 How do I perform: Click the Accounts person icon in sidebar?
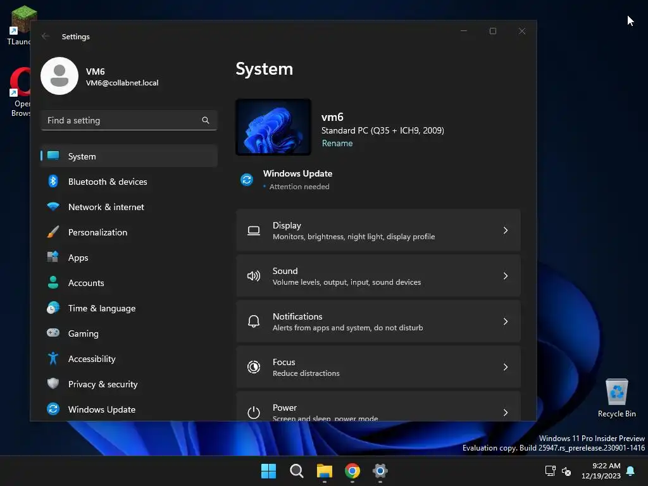click(x=53, y=282)
